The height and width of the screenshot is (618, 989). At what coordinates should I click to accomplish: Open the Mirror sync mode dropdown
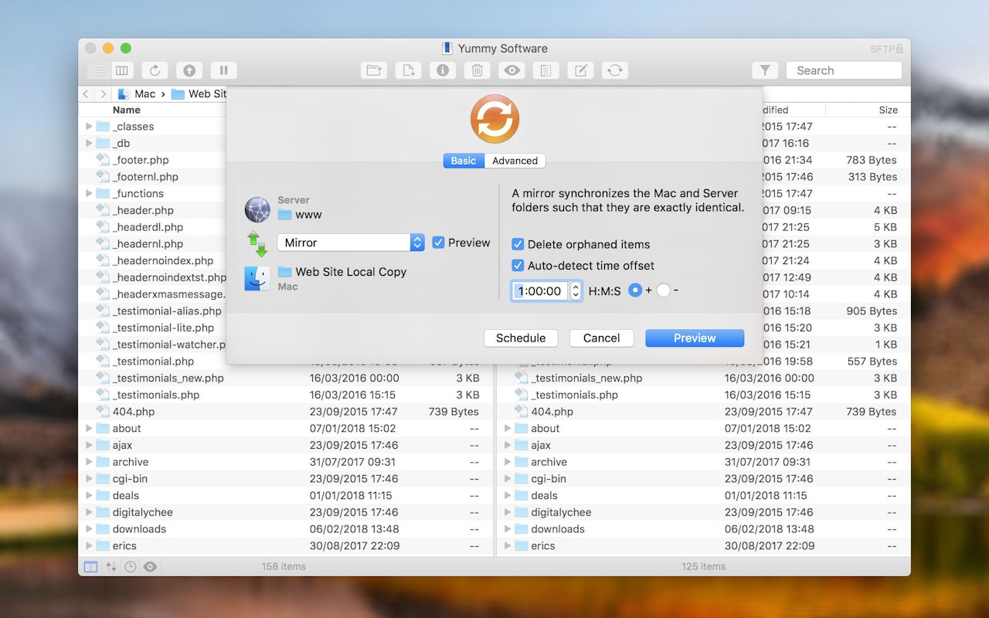[351, 243]
